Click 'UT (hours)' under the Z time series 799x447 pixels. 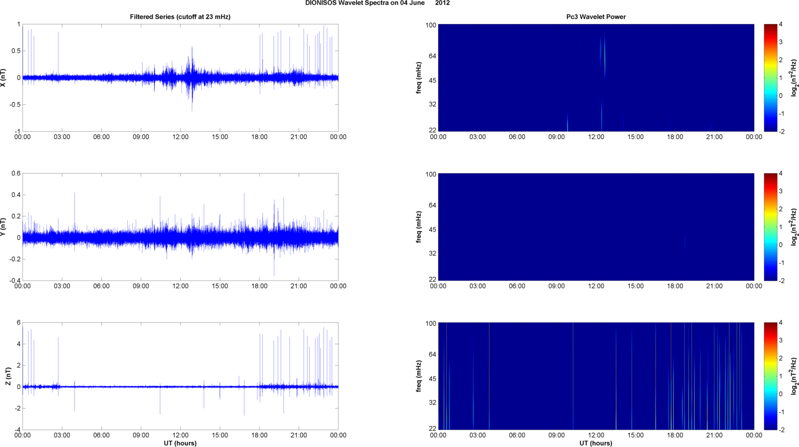click(180, 443)
